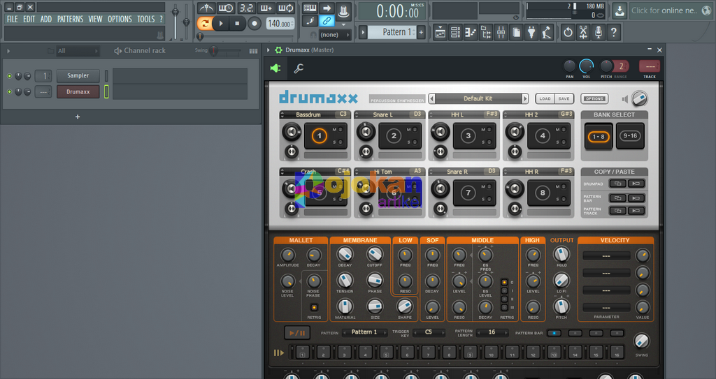
Task: Click the download content library icon
Action: [x=620, y=10]
